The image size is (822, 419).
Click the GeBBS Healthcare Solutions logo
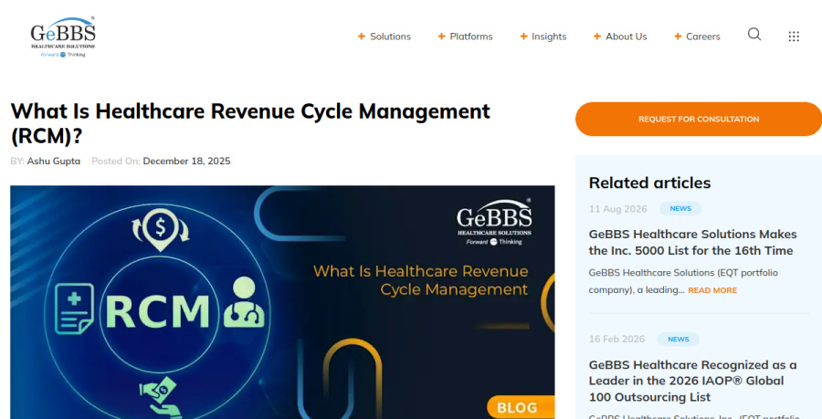pyautogui.click(x=63, y=37)
